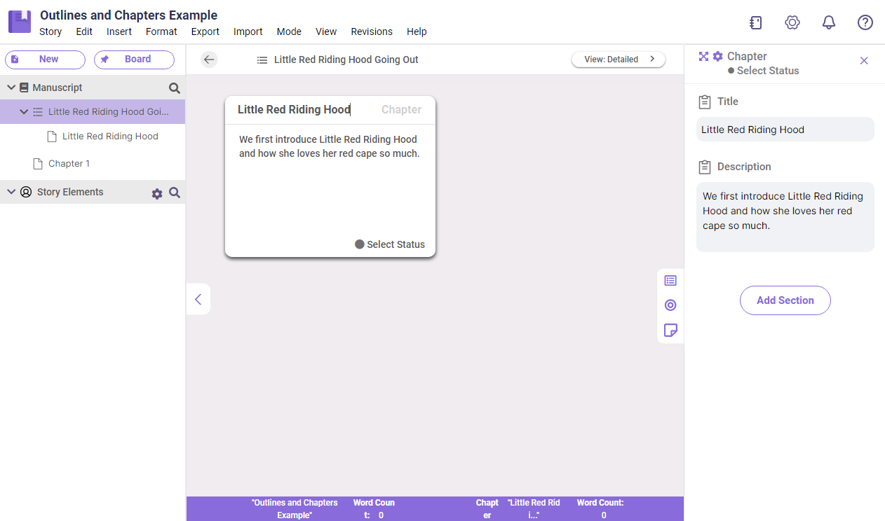Open Story Elements settings gear
885x521 pixels.
pyautogui.click(x=156, y=193)
